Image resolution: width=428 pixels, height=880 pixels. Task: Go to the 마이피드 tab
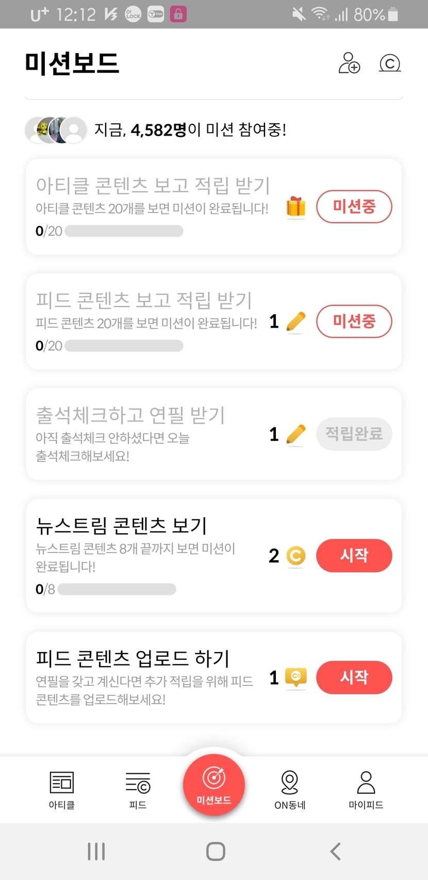click(x=366, y=790)
